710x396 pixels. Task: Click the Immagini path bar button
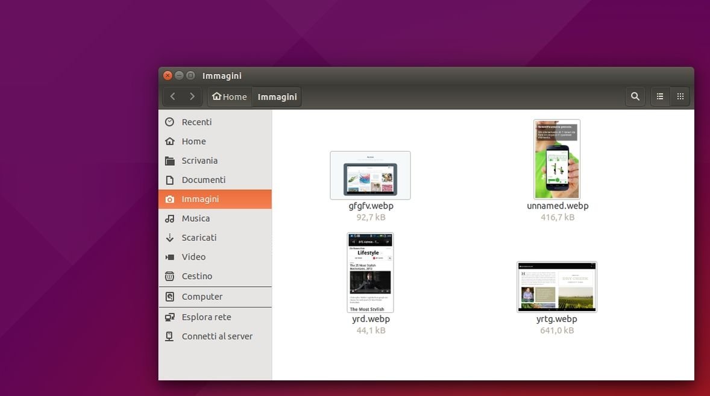[x=277, y=96]
